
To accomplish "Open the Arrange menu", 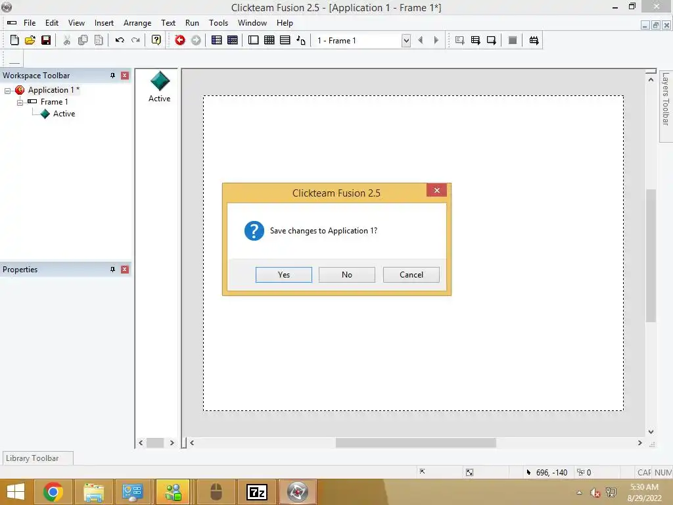I will tap(137, 23).
